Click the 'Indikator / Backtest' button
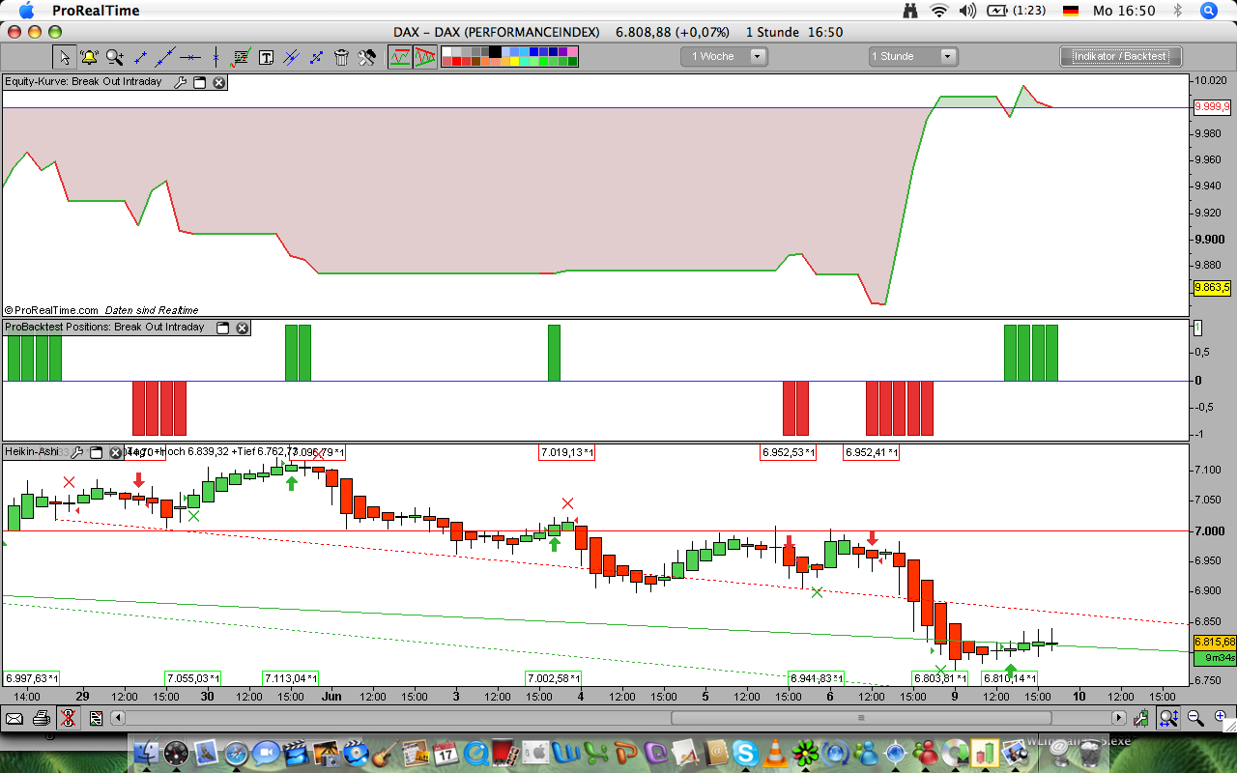Screen dimensions: 1237x773 [1121, 56]
